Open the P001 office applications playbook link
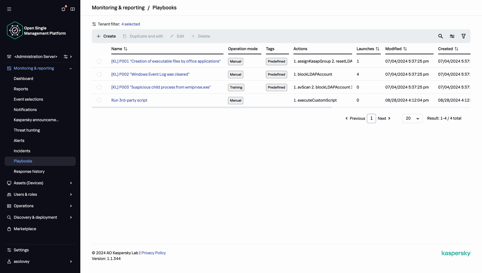Viewport: 482px width, 273px height. 166,61
